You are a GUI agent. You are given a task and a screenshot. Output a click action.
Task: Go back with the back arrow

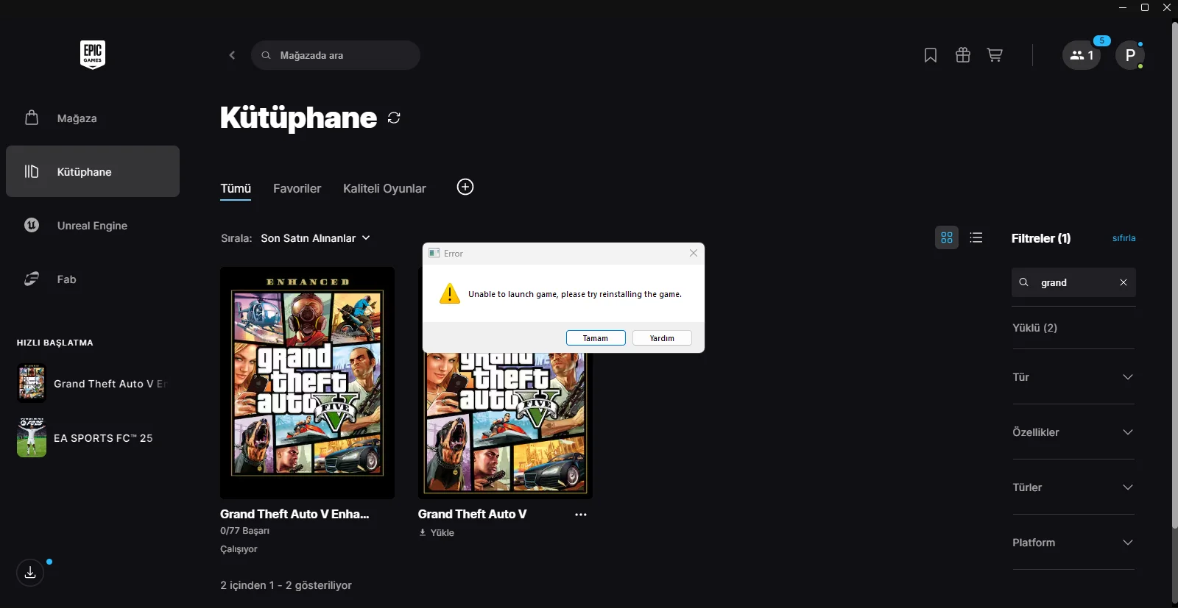[232, 55]
